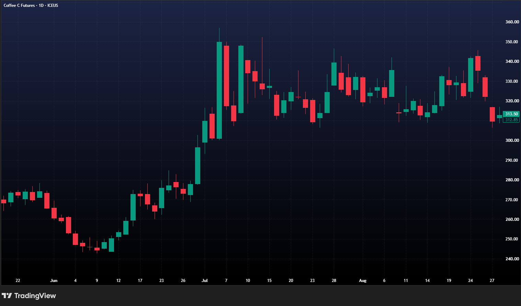Image resolution: width=521 pixels, height=306 pixels.
Task: Click the Coffee C Futures chart title
Action: coord(19,5)
